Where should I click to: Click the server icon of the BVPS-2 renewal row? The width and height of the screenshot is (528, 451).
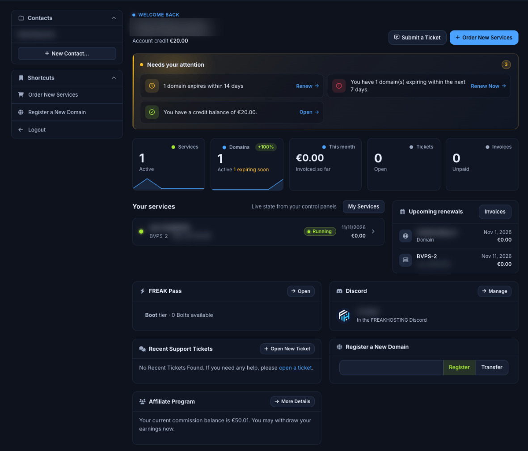tap(406, 260)
